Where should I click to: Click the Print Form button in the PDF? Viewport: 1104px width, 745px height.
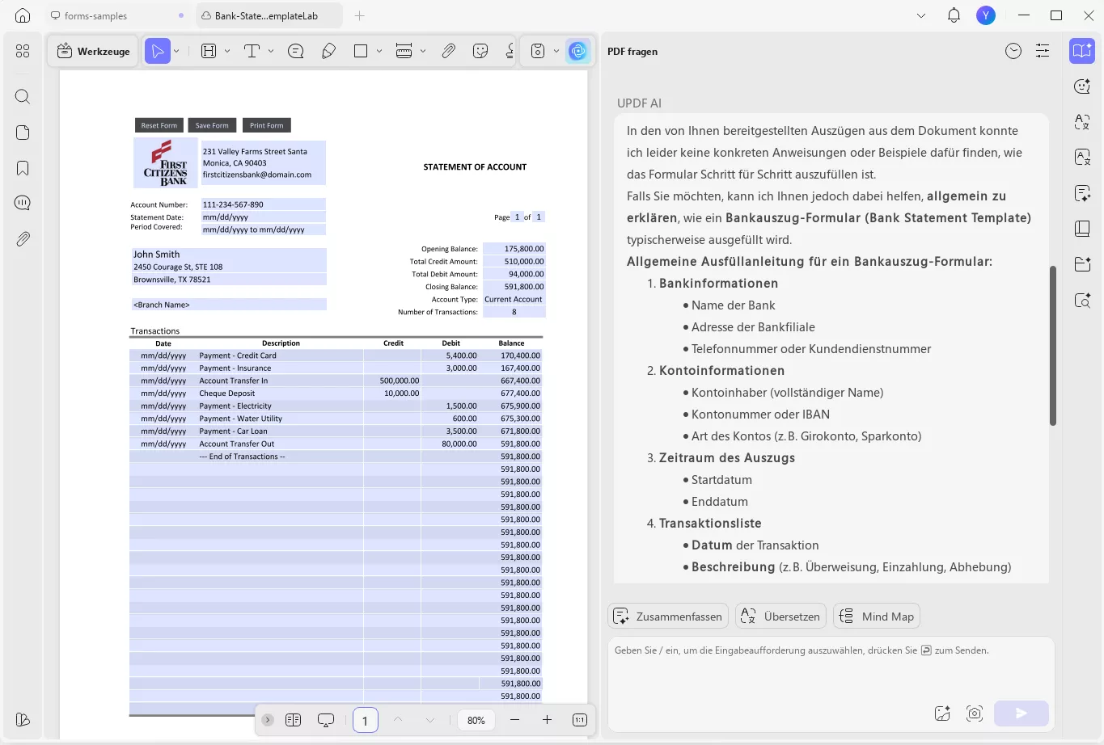(267, 125)
